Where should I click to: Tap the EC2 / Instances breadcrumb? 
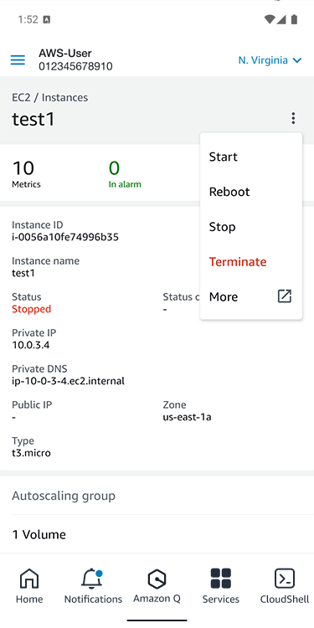coord(49,97)
